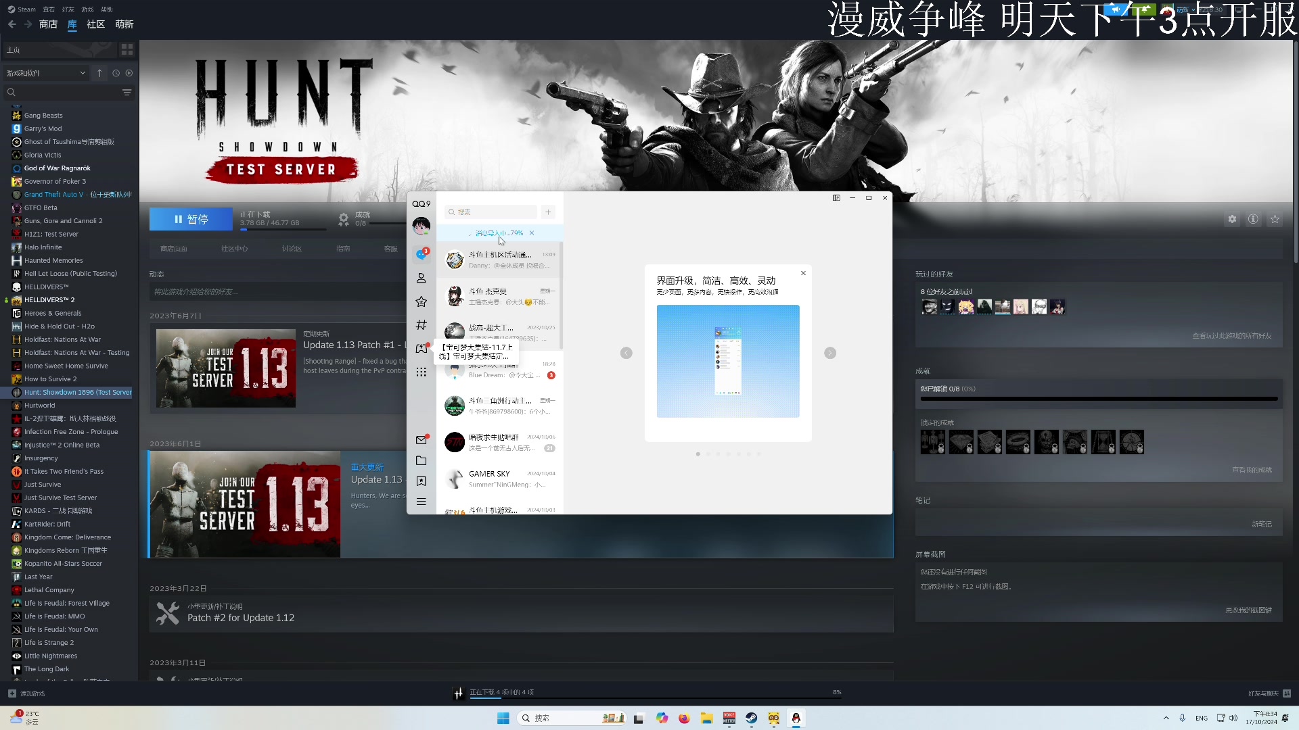
Task: Open advanced filter options in library search
Action: pyautogui.click(x=127, y=93)
